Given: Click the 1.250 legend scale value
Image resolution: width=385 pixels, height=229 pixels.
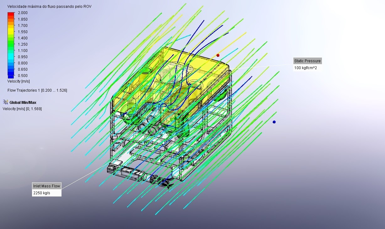Looking at the screenshot, I should (23, 44).
